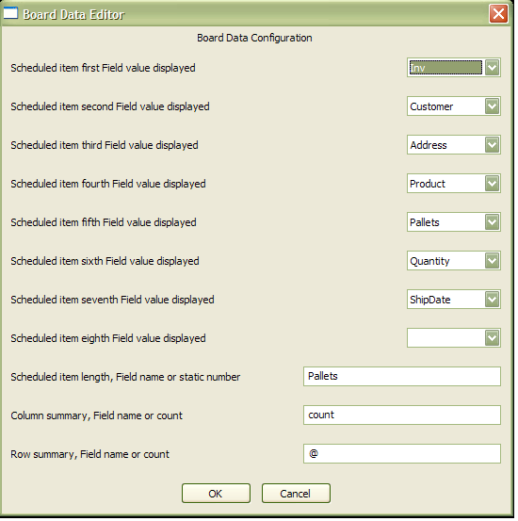Click the 'Scheduled item first Field value displayed' label
518x521 pixels.
[x=103, y=68]
